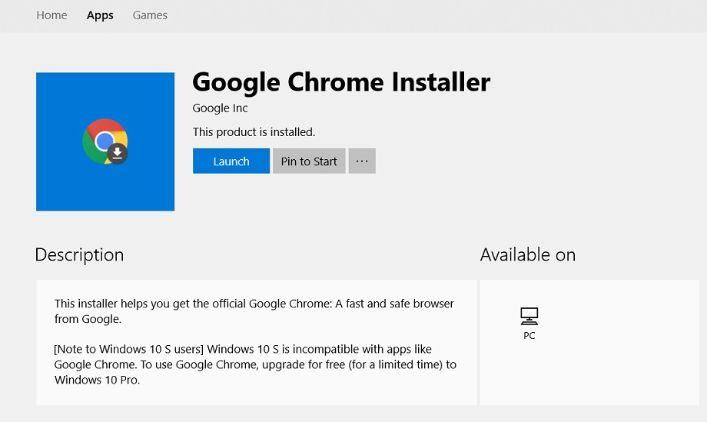
Task: Click the Available on heading
Action: coord(528,254)
